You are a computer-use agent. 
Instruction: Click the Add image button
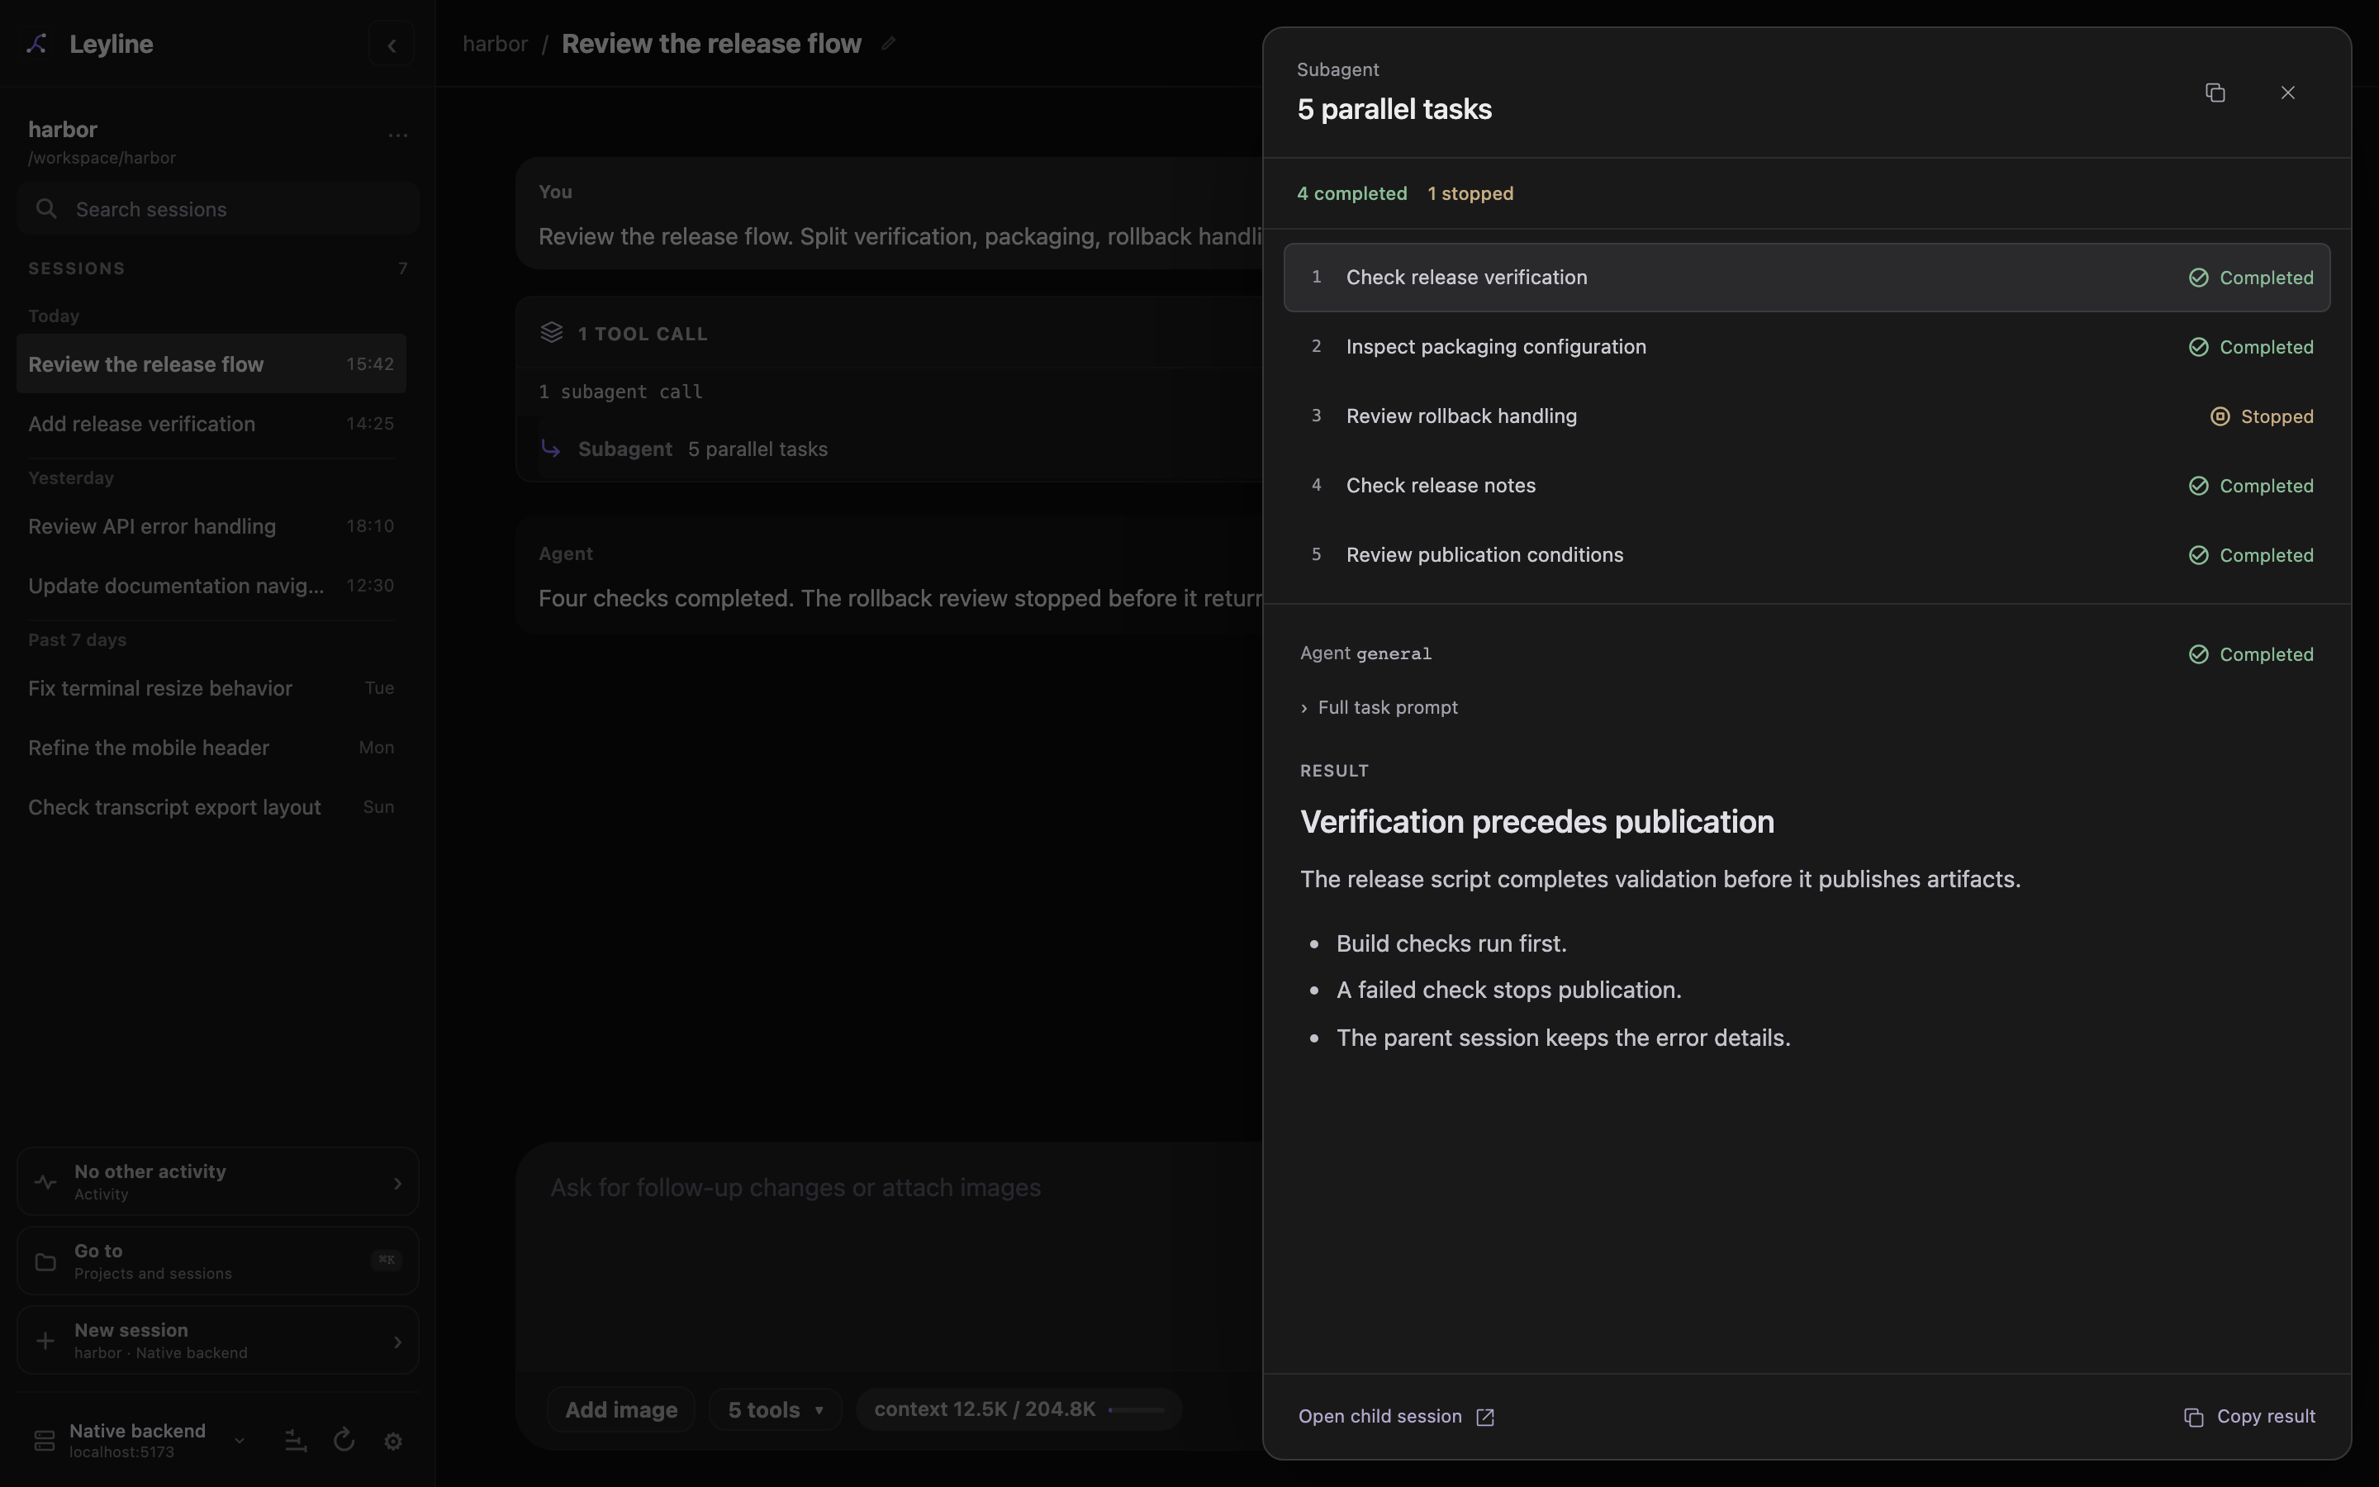pyautogui.click(x=621, y=1409)
